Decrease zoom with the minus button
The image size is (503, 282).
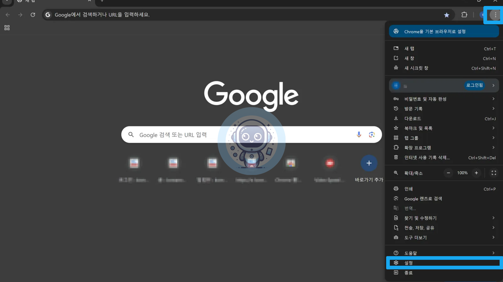pyautogui.click(x=448, y=173)
